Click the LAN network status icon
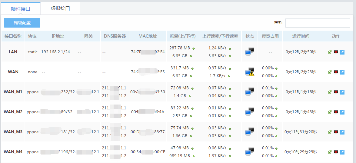The height and width of the screenshot is (163, 356). point(249,52)
